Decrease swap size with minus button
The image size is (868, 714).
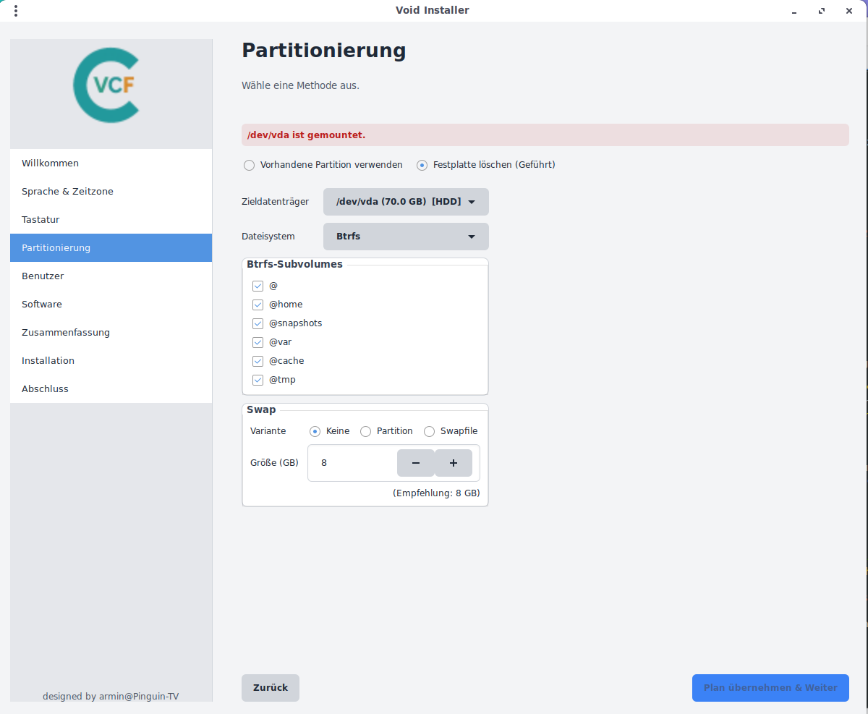[x=416, y=463]
